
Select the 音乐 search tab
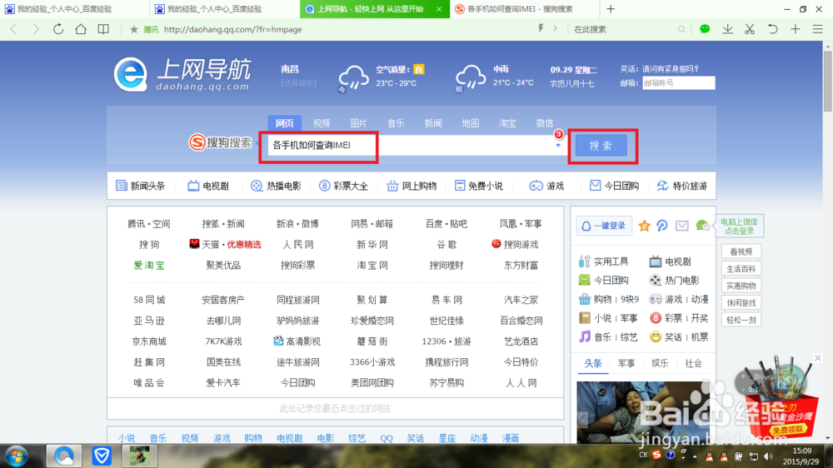(x=396, y=123)
